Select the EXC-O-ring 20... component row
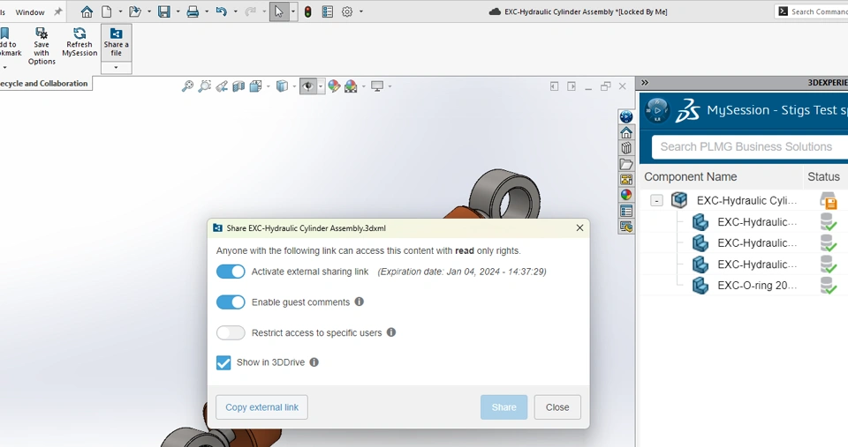The height and width of the screenshot is (447, 848). (x=757, y=286)
